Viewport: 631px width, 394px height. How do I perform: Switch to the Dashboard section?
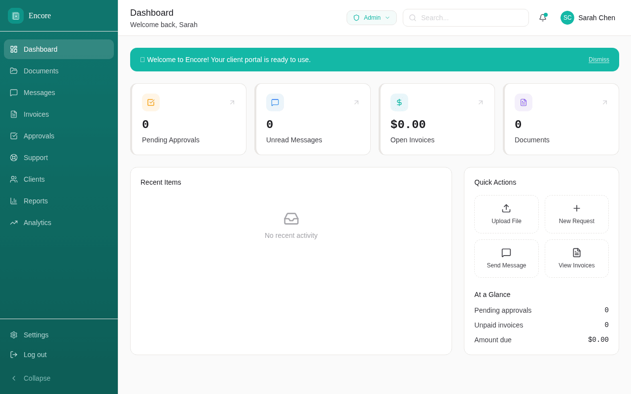(40, 49)
